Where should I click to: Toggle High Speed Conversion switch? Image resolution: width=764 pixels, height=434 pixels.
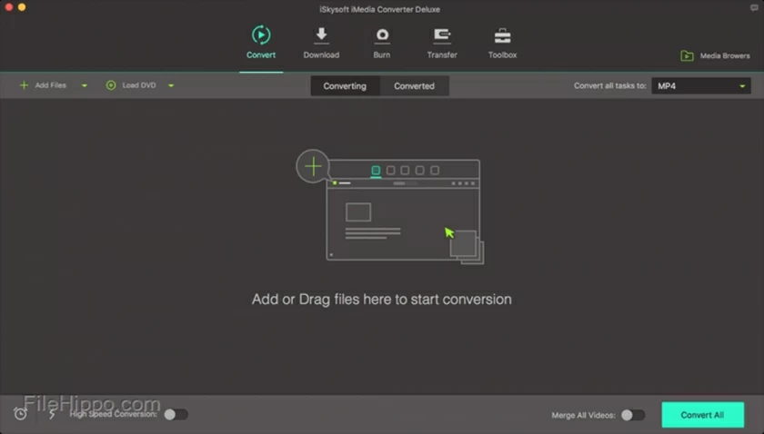pyautogui.click(x=176, y=415)
